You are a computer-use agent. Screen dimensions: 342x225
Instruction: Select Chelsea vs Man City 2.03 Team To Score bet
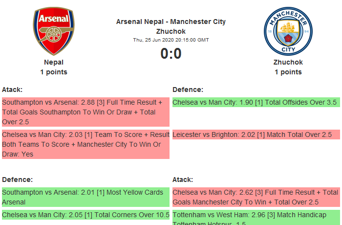pyautogui.click(x=85, y=144)
